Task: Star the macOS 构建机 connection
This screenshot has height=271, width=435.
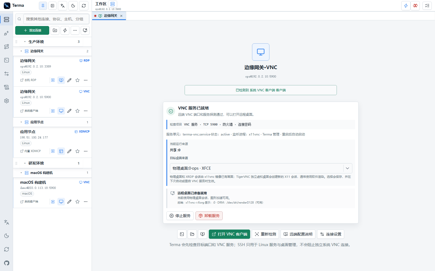Action: tap(77, 202)
